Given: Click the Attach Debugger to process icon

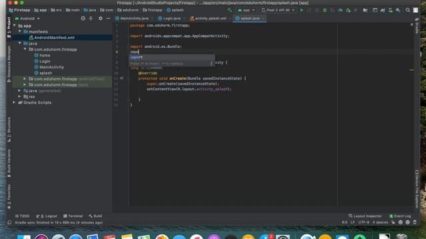Looking at the screenshot, I should 348,10.
